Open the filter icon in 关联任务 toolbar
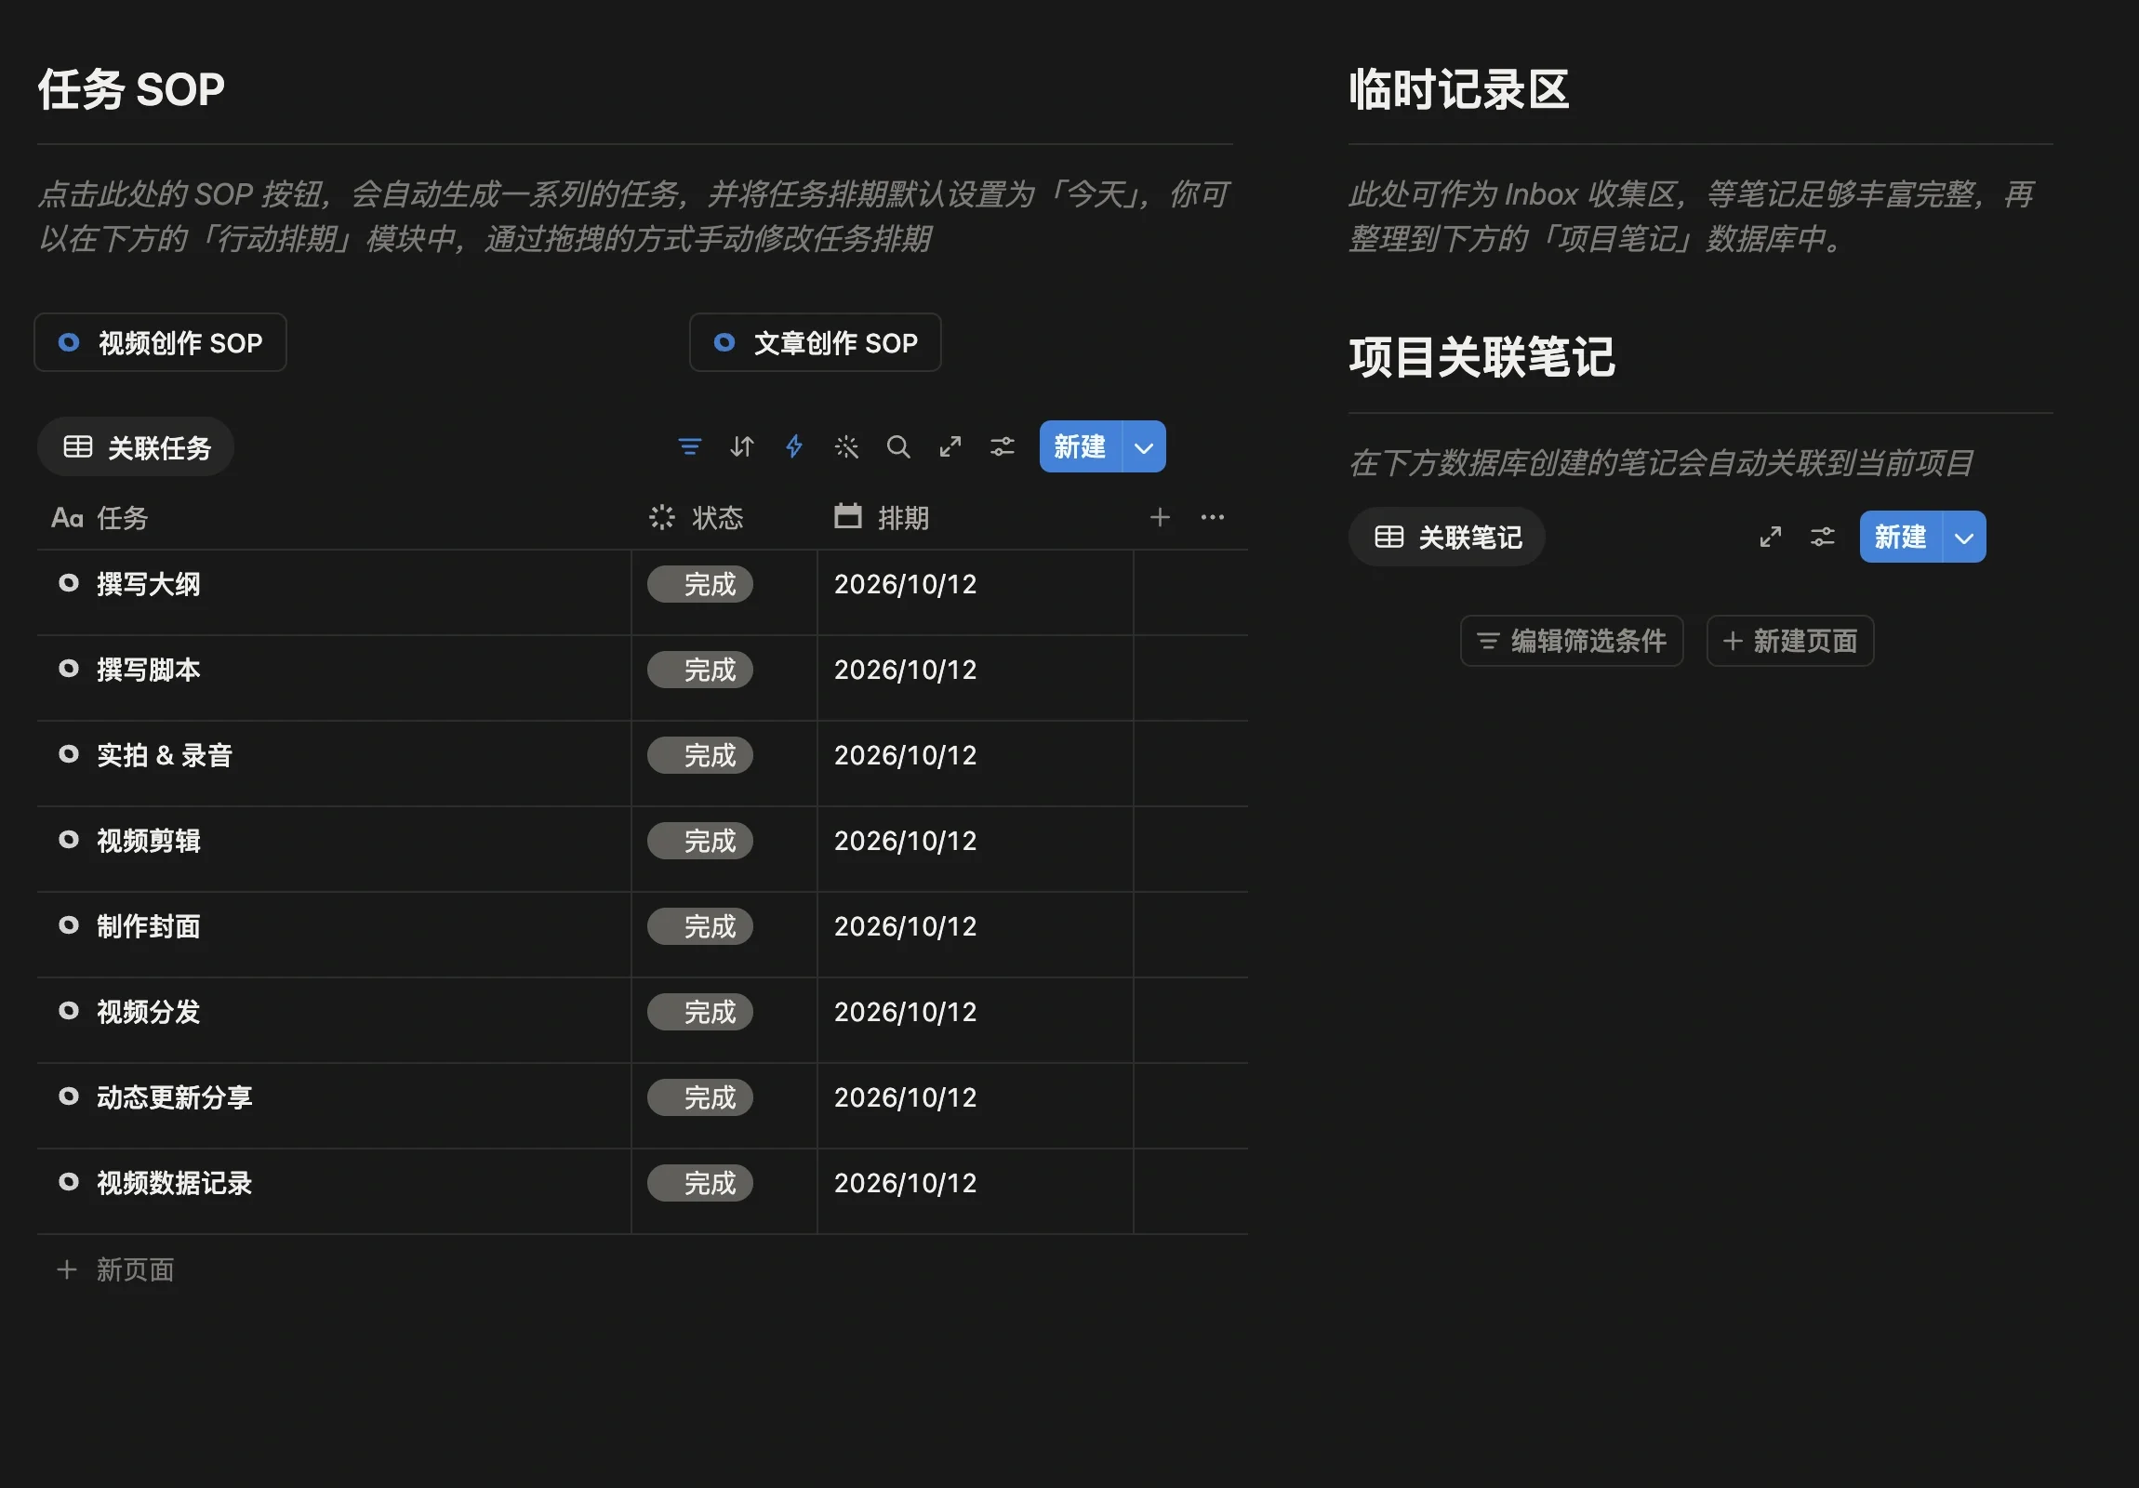The width and height of the screenshot is (2139, 1488). pos(689,447)
